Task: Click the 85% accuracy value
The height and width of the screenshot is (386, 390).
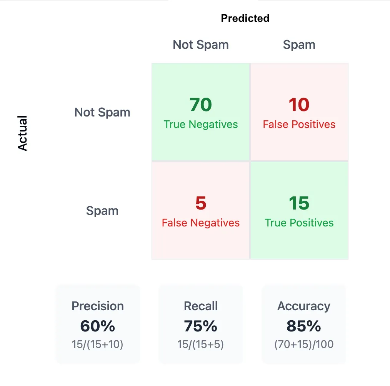Action: pos(304,326)
